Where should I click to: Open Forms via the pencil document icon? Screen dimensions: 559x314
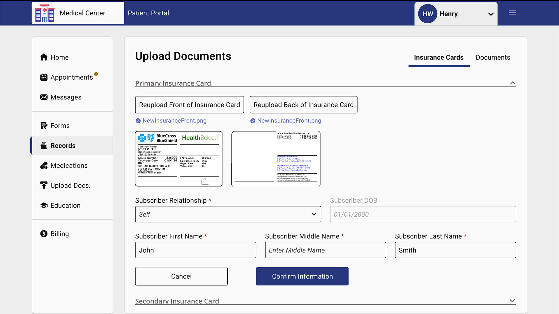[x=44, y=126]
